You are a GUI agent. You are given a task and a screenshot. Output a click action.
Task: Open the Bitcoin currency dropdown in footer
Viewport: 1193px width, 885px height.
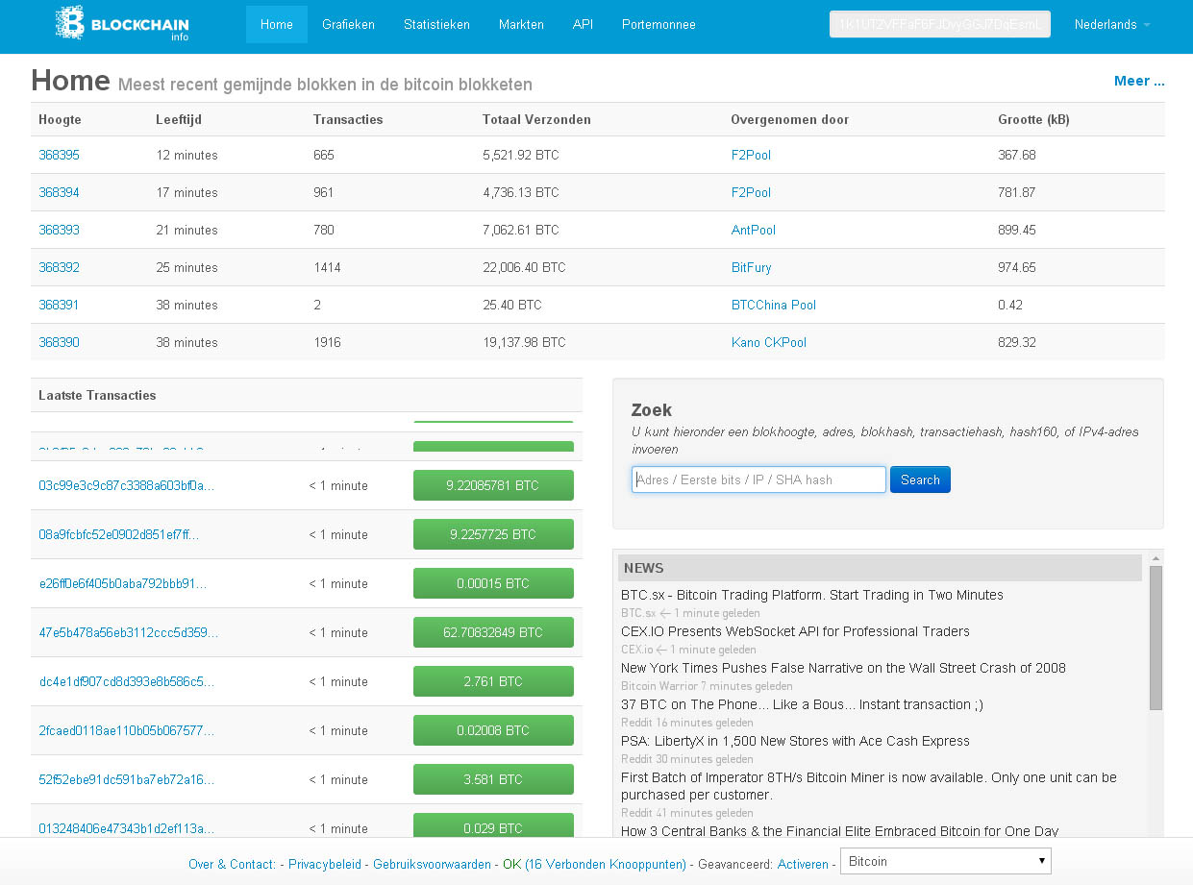pos(946,861)
